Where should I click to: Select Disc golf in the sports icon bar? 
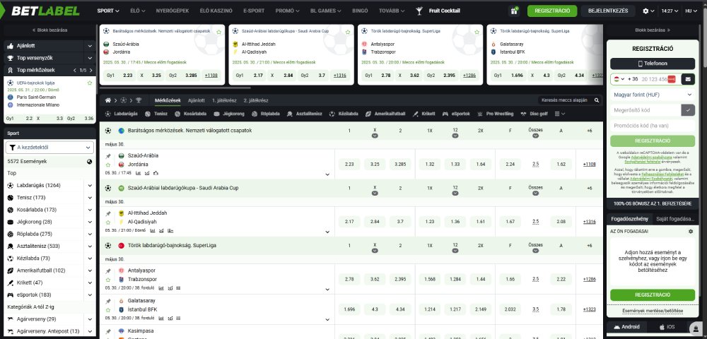pos(534,114)
